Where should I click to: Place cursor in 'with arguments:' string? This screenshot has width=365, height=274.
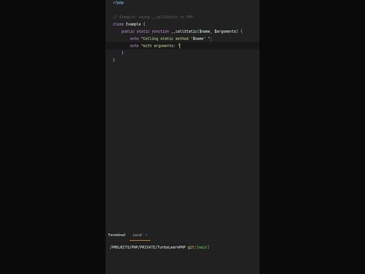159,46
